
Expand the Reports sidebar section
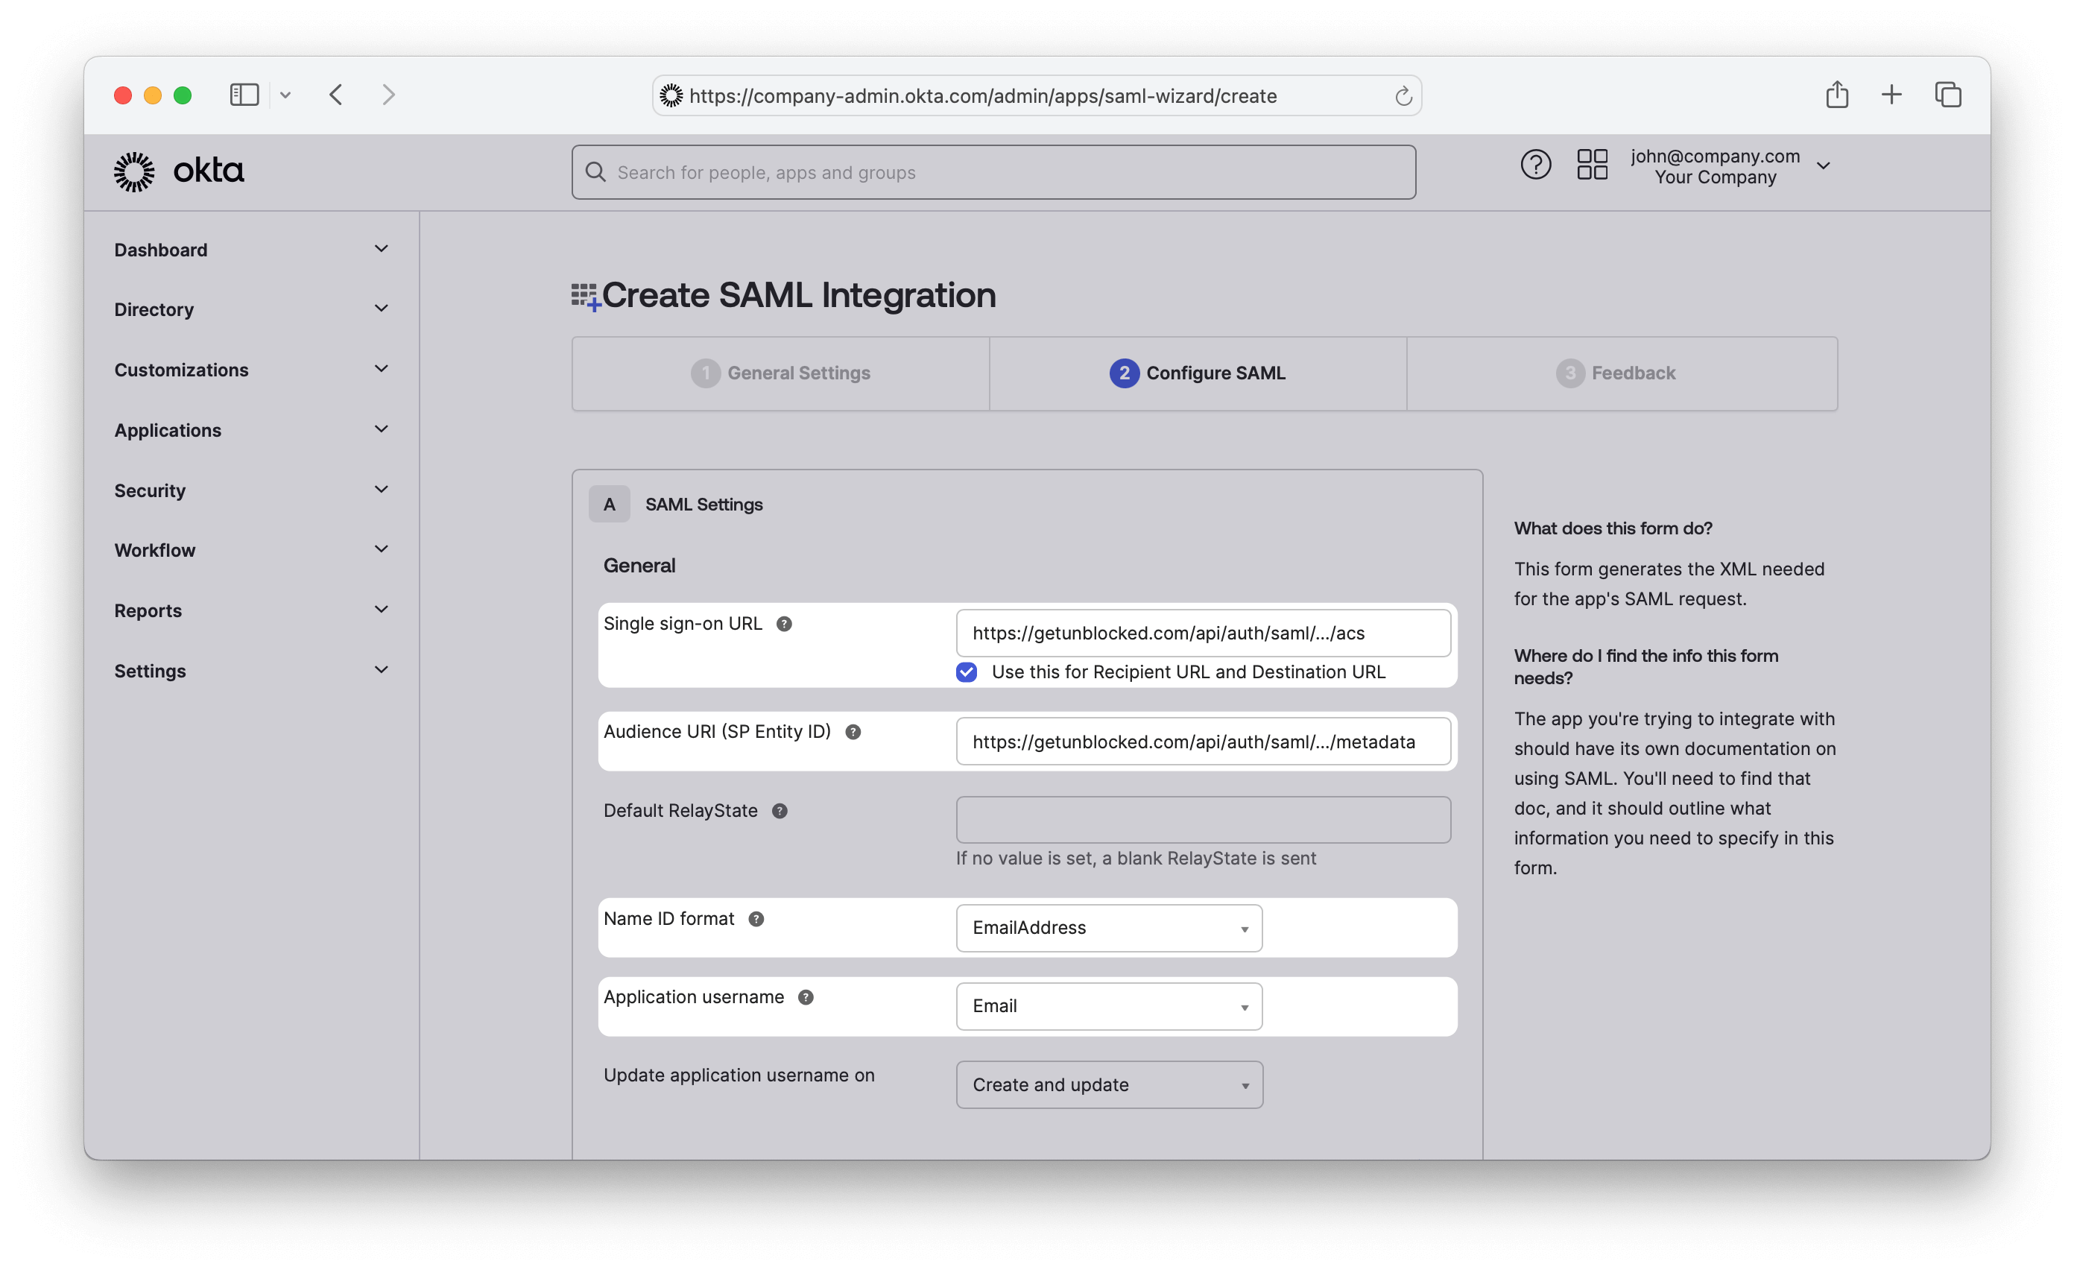click(x=251, y=610)
